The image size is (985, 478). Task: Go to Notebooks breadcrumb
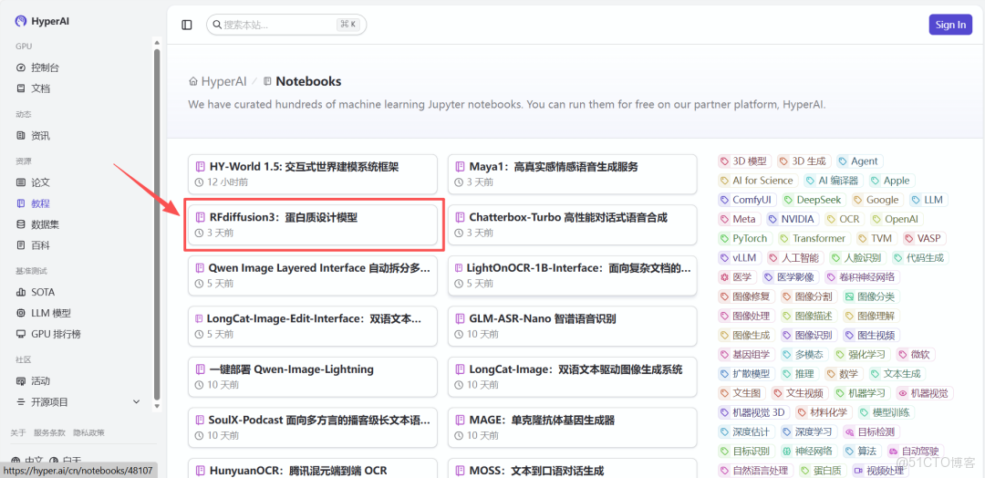pyautogui.click(x=302, y=82)
